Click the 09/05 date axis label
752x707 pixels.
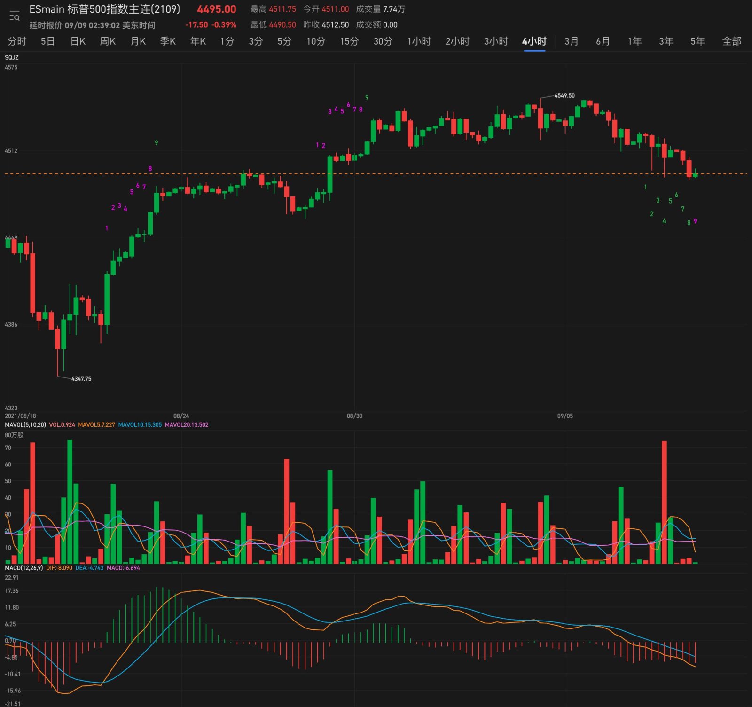(565, 416)
